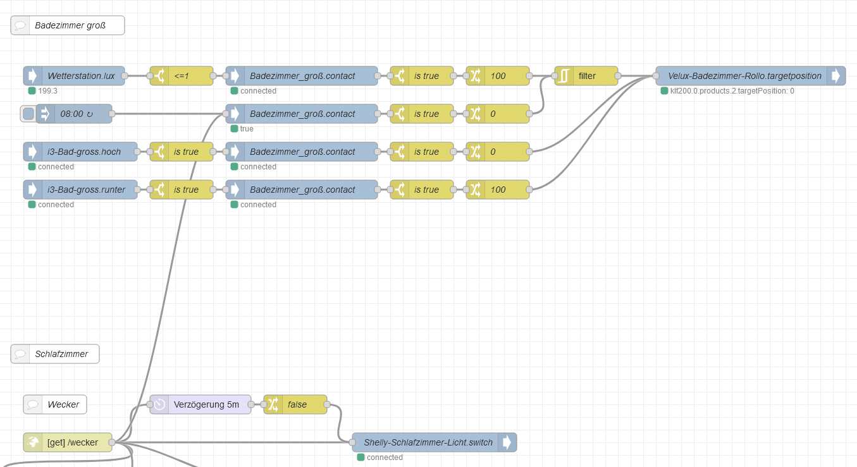Select the Velux-Badezimmer-Rollo output arrow icon
This screenshot has width=857, height=467.
(x=836, y=76)
